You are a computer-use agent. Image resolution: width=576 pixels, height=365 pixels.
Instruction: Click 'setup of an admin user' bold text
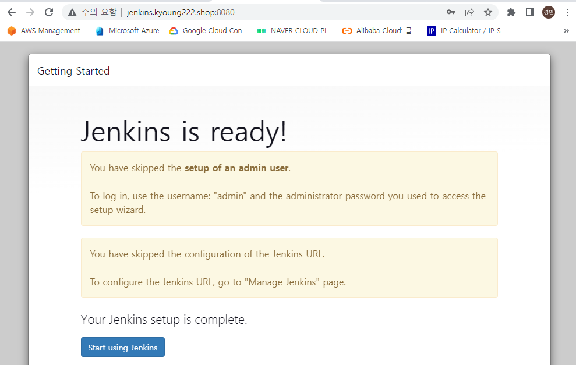(x=236, y=168)
